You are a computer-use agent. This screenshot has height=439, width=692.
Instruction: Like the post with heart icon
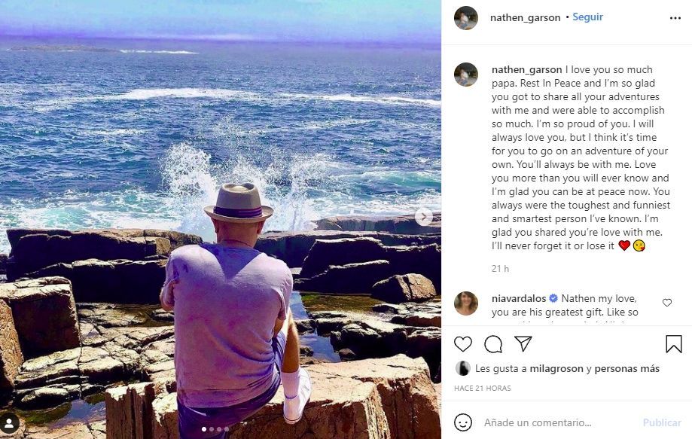coord(463,344)
